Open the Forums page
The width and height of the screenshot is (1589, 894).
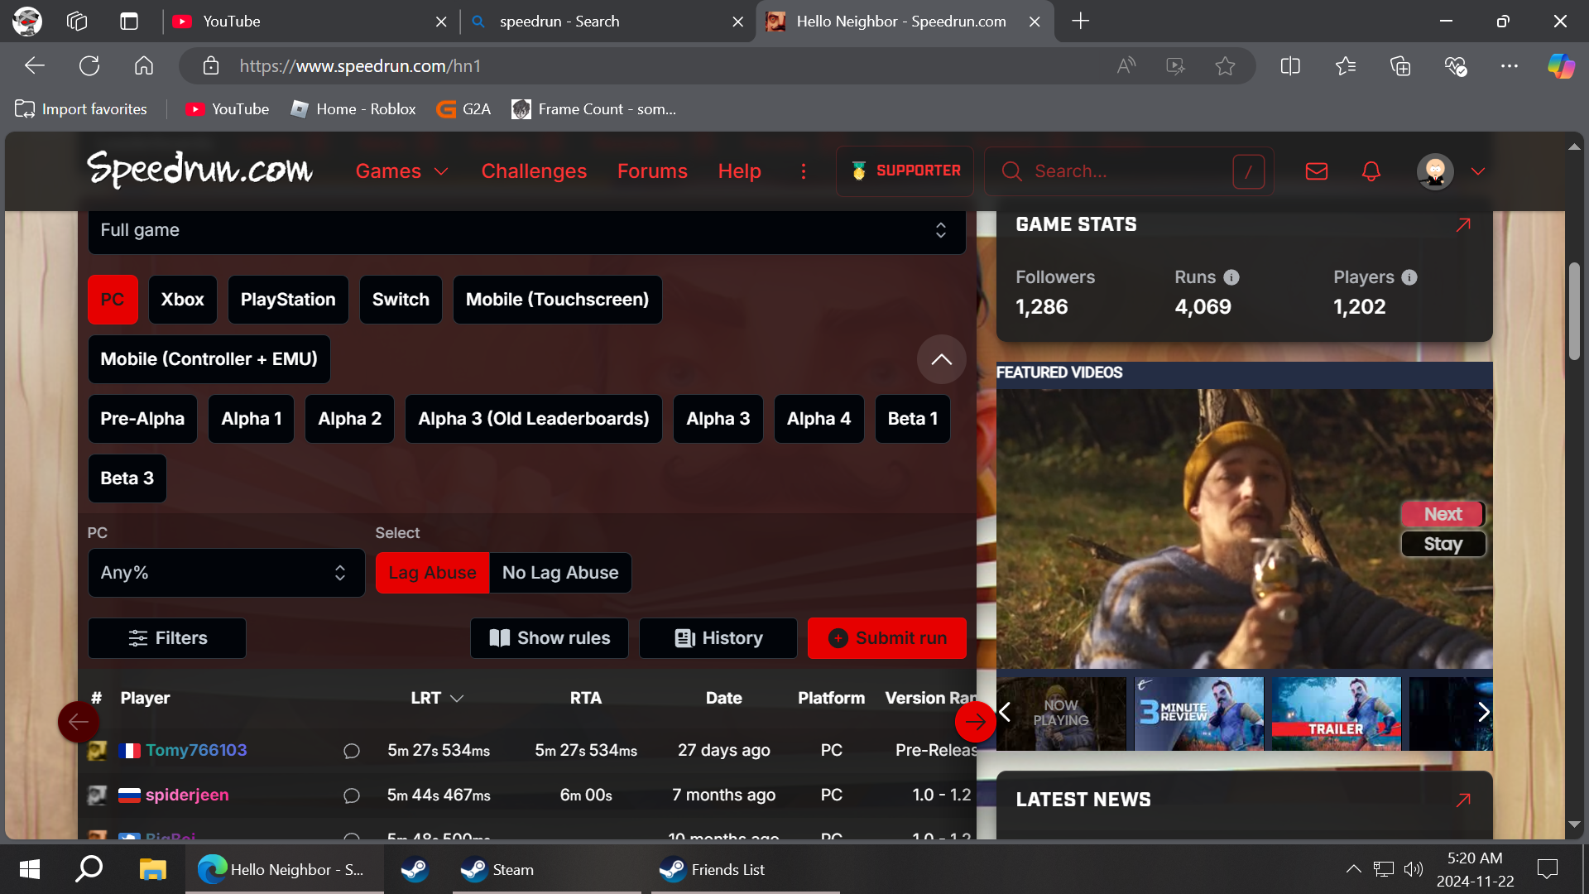click(652, 171)
